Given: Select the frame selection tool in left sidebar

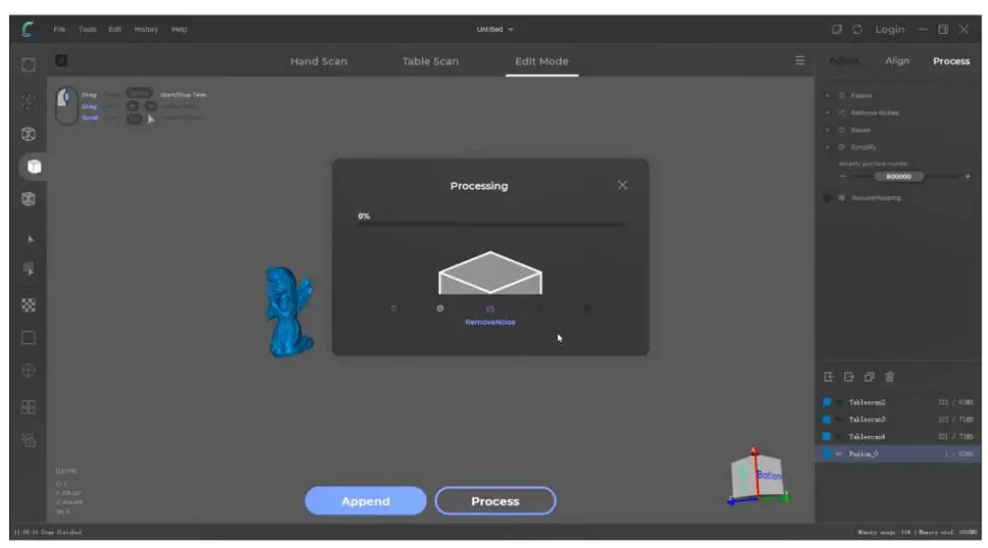Looking at the screenshot, I should coord(28,65).
